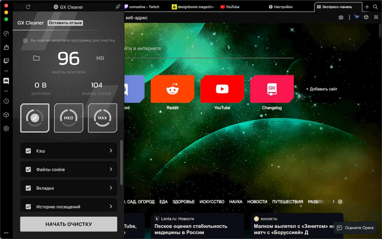Expand Историю посещений options arrow
The height and width of the screenshot is (239, 382).
click(111, 206)
